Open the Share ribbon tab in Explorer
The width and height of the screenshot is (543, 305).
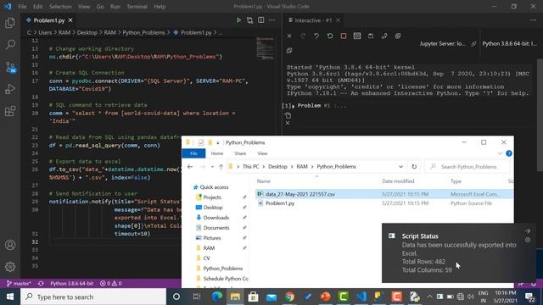click(240, 153)
